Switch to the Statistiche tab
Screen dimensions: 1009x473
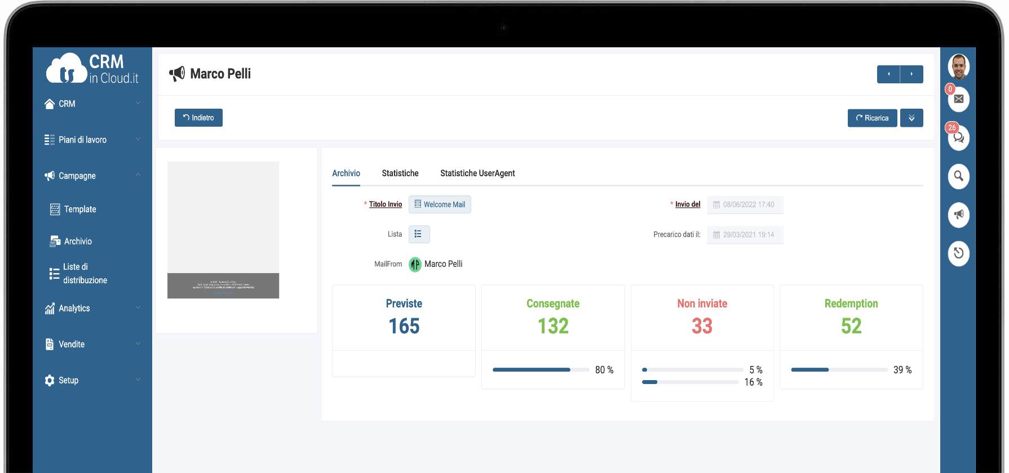click(400, 173)
